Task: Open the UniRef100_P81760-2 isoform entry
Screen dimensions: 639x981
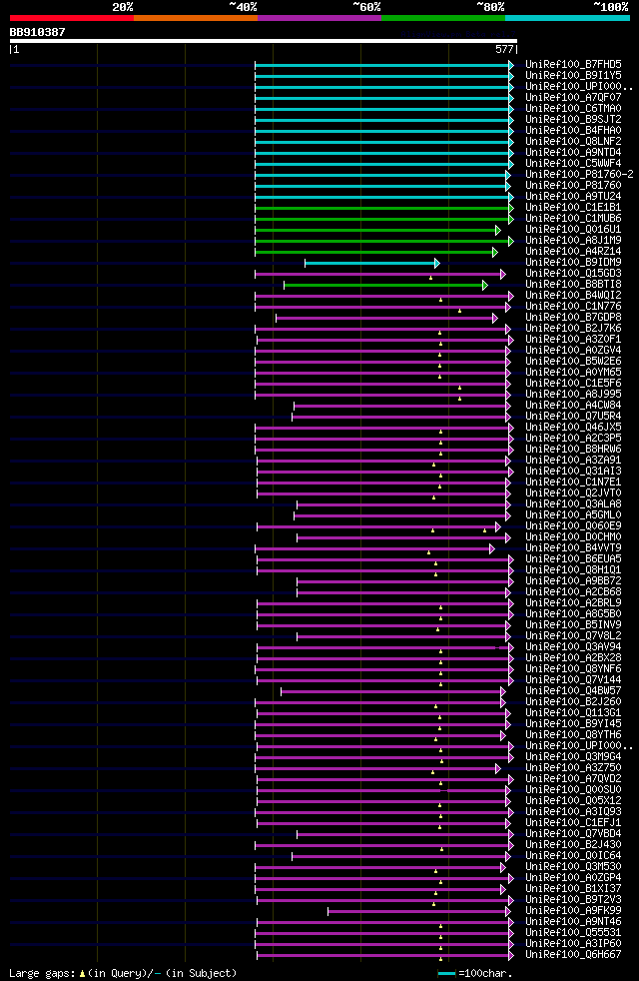Action: [x=579, y=175]
